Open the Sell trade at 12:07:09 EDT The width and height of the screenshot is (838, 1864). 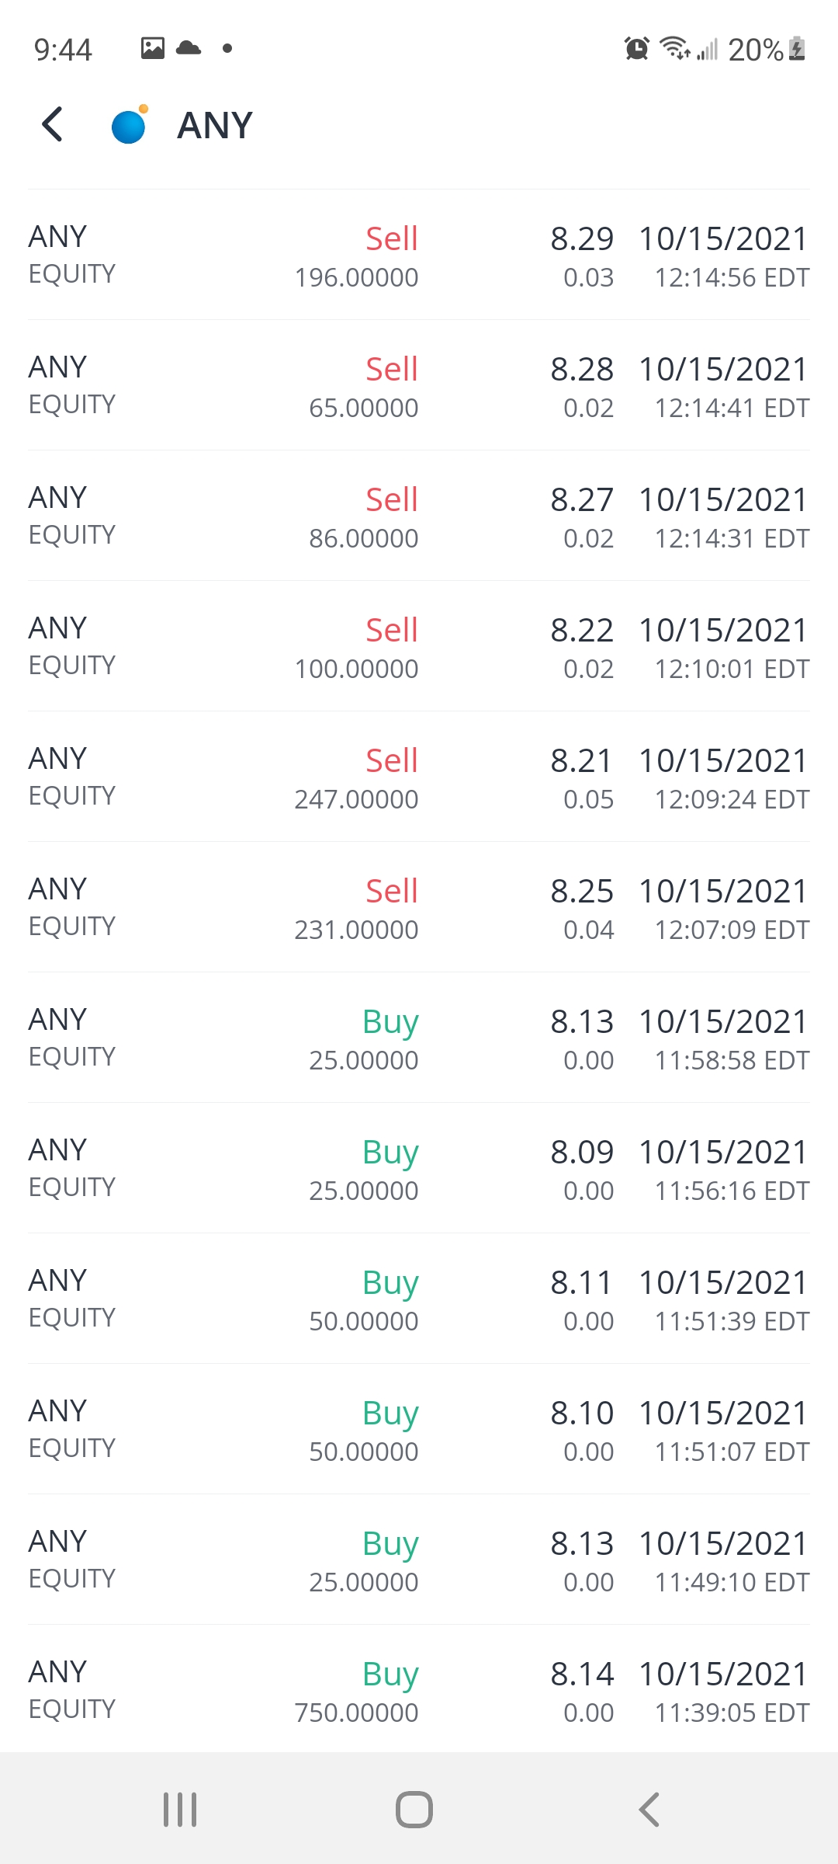click(419, 907)
